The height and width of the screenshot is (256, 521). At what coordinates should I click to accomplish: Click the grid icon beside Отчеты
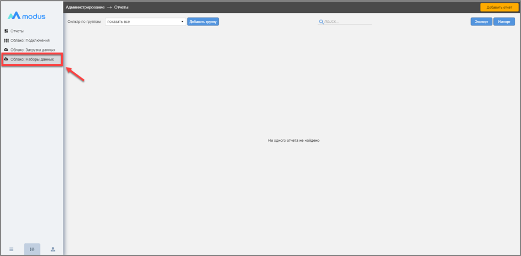6,31
